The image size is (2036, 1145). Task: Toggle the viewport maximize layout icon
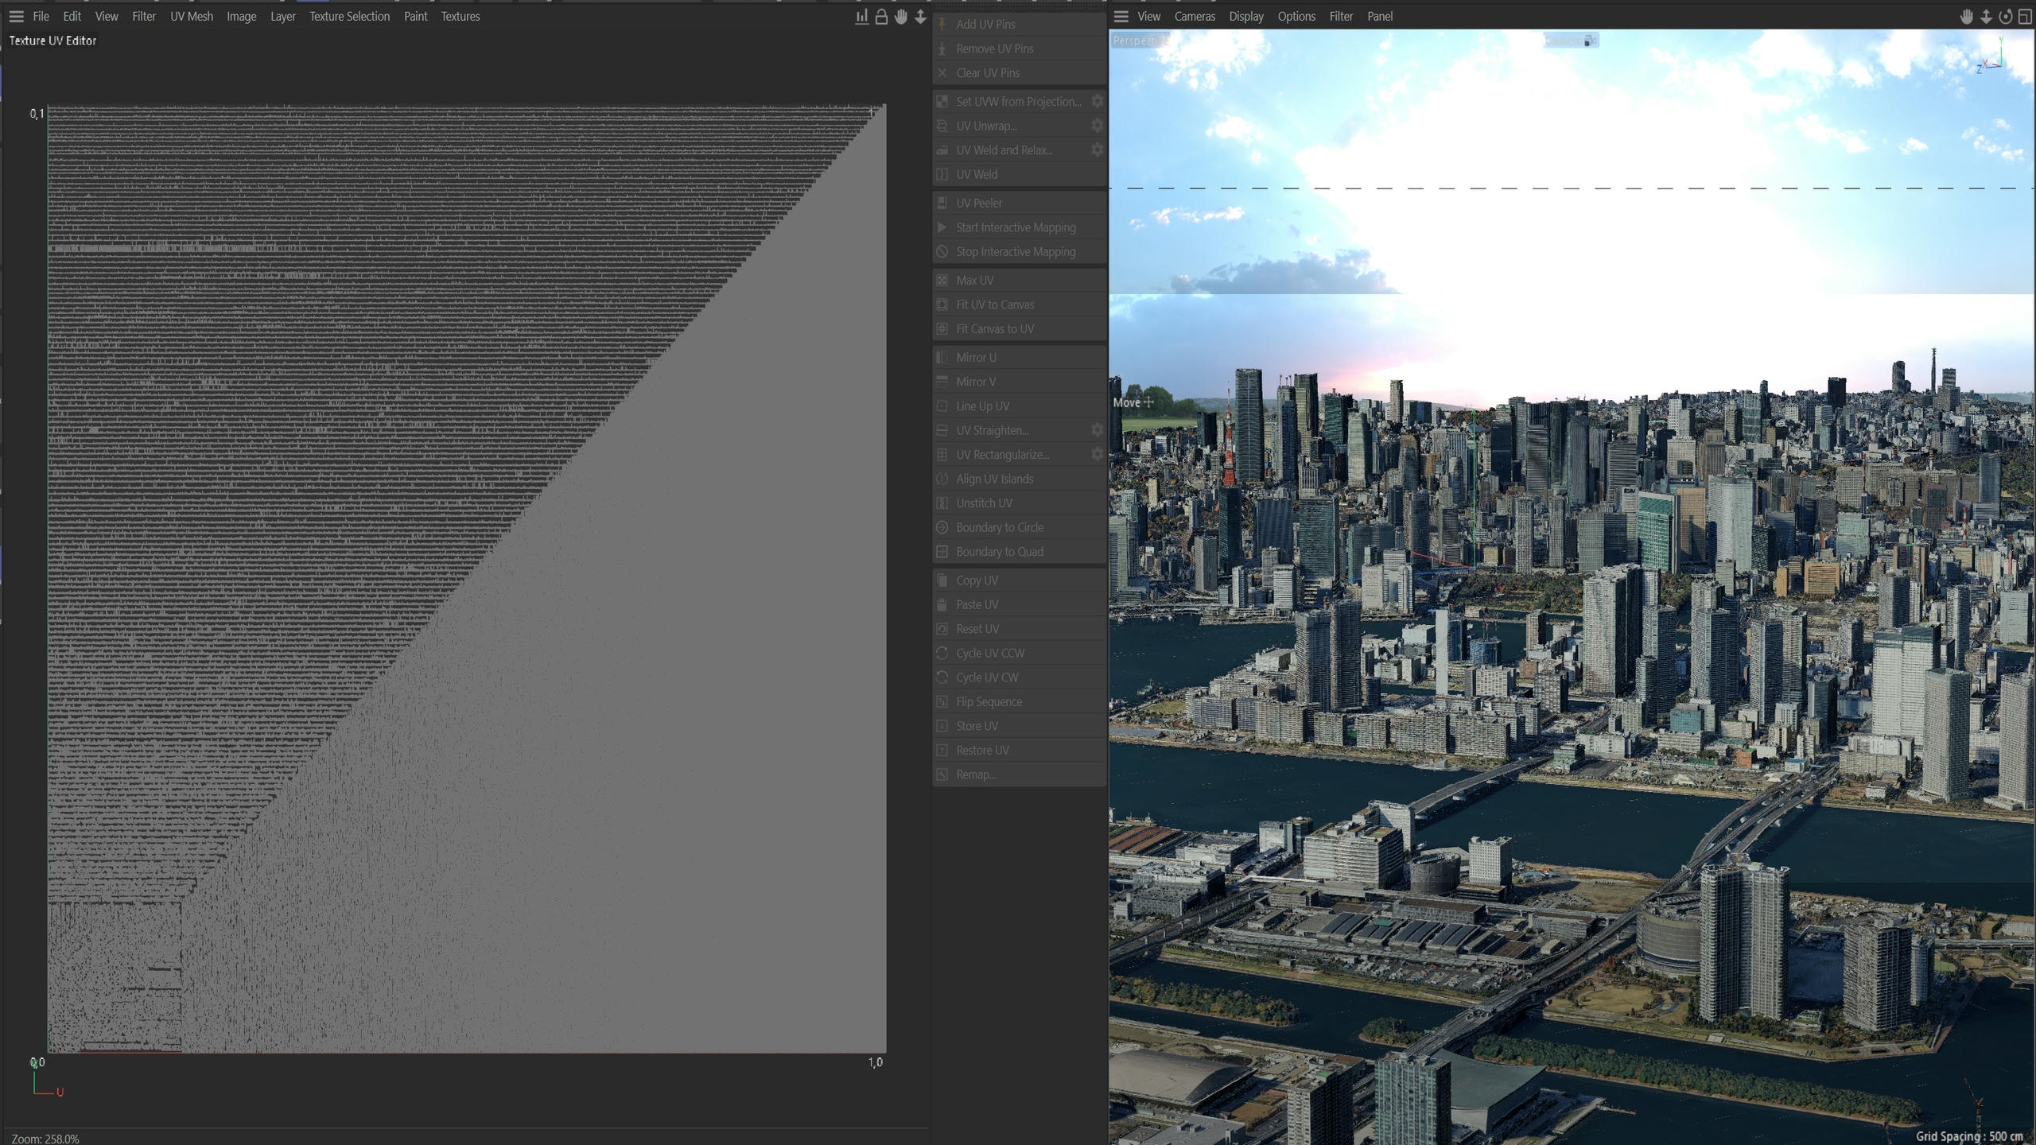tap(2025, 17)
